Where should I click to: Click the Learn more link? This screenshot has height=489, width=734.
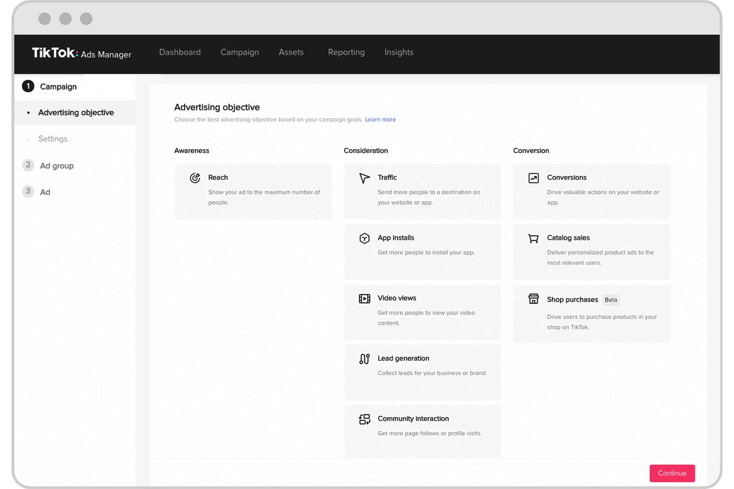[x=381, y=120]
